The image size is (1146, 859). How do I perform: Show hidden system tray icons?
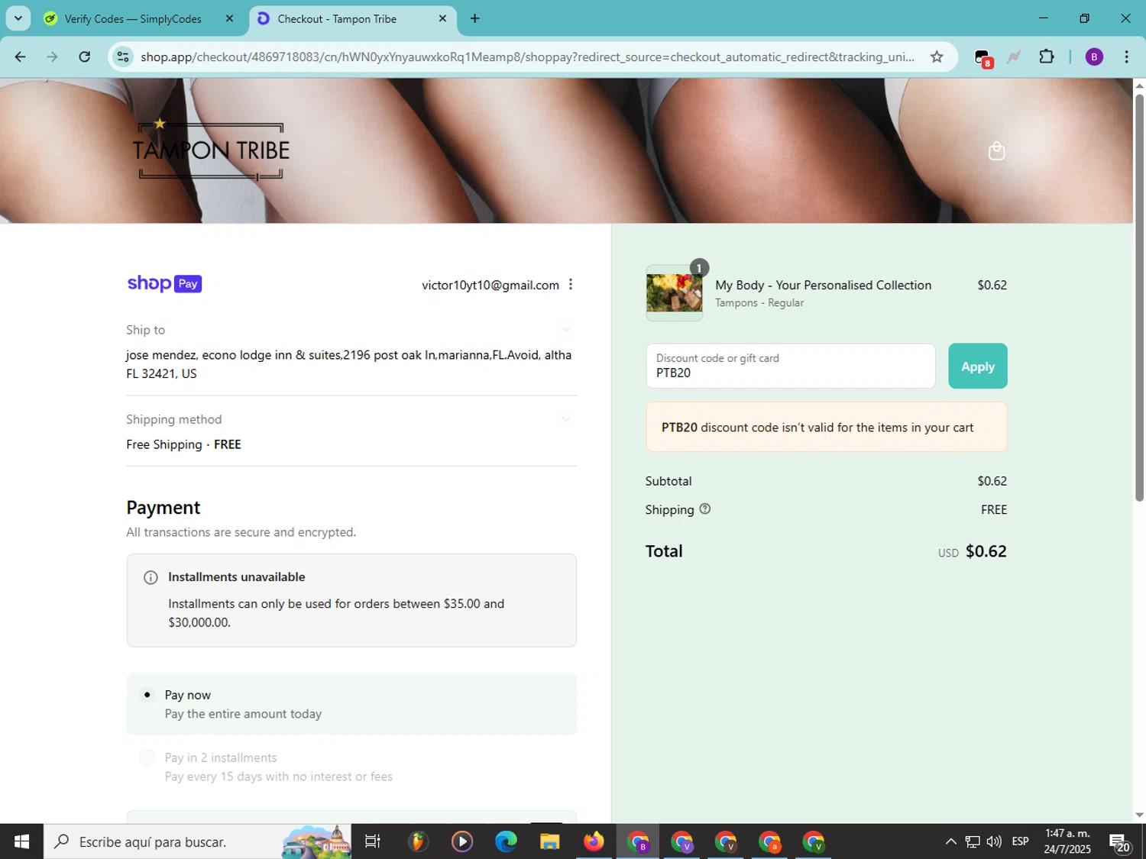[950, 841]
